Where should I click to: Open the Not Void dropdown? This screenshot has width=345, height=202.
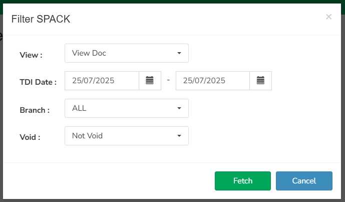point(127,136)
